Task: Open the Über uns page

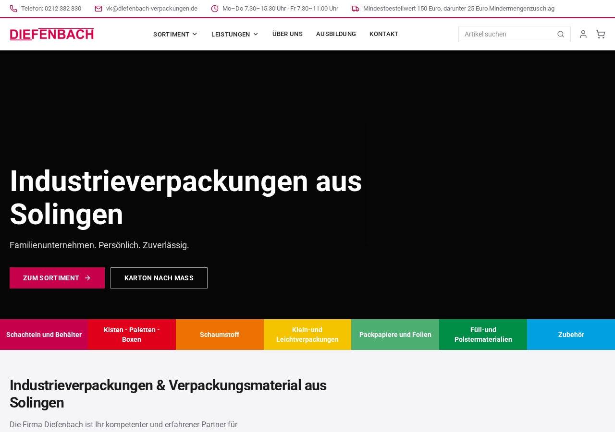Action: pos(287,34)
